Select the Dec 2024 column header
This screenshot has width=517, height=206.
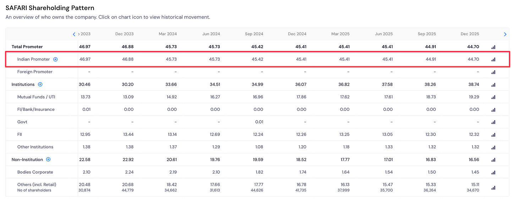point(297,34)
